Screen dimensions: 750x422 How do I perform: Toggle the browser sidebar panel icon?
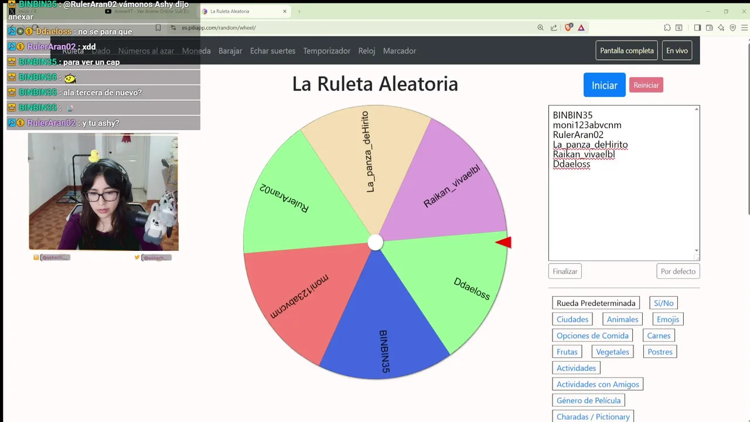[697, 28]
